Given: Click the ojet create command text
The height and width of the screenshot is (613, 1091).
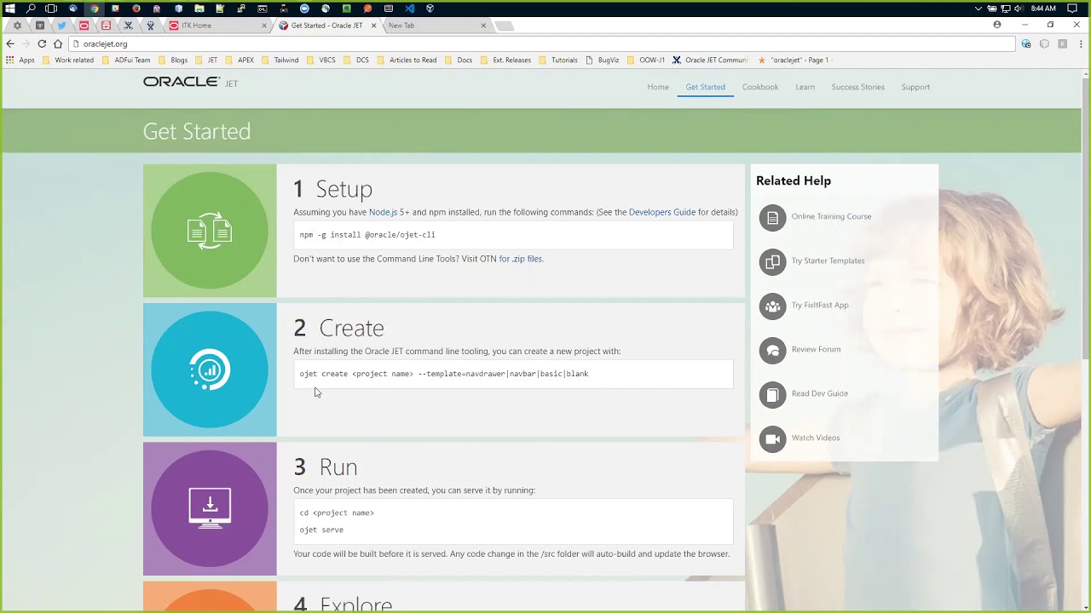Looking at the screenshot, I should coord(444,374).
